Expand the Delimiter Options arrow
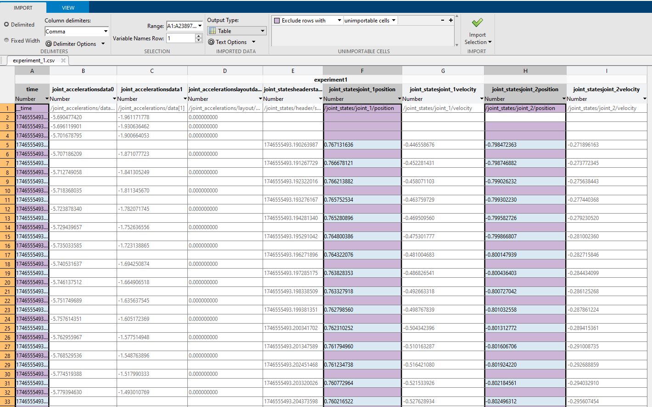652x407 pixels. coord(103,44)
